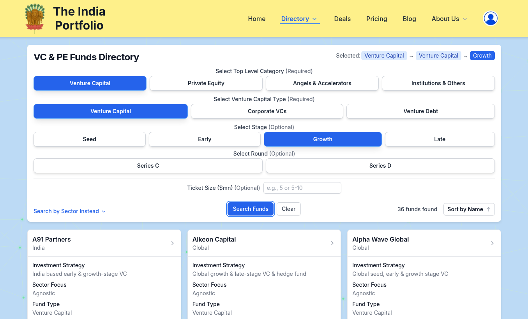This screenshot has height=319, width=528.
Task: Open the Alkeon Capital fund name
Action: click(214, 239)
